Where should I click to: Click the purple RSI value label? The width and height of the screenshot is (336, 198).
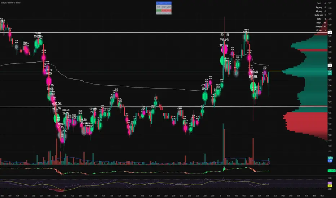click(330, 183)
